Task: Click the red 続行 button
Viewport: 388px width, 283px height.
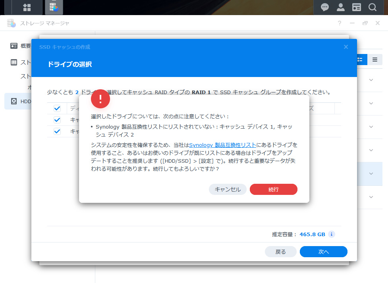Action: (x=274, y=189)
